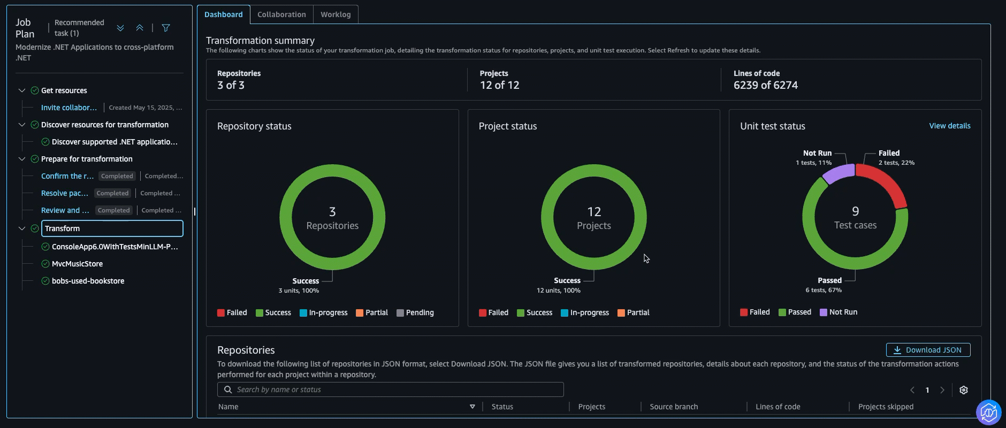
Task: Click the Success swatch in the Project status legend
Action: point(521,313)
